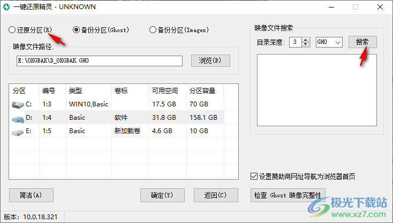The image size is (393, 223).
Task: Click the 1:3 partition number cell
Action: pos(47,104)
